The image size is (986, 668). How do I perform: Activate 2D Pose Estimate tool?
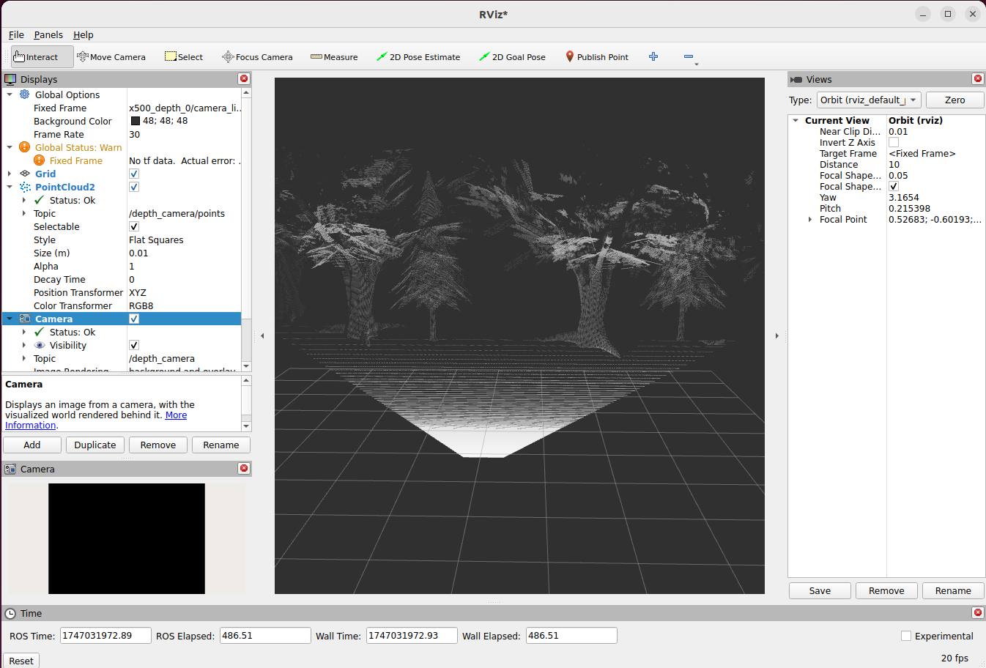tap(418, 57)
